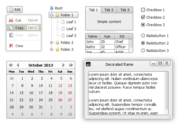The height and width of the screenshot is (125, 179).
Task: Jump to previous year with double-left arrow
Action: pos(11,65)
